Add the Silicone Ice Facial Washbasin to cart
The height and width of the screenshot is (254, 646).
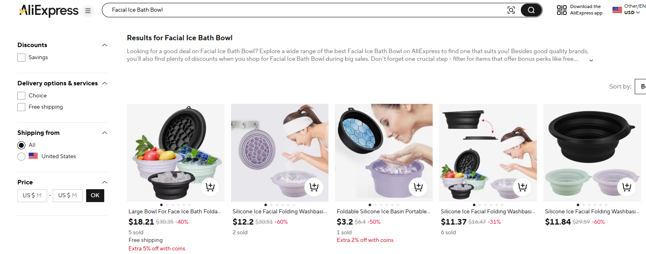point(314,187)
